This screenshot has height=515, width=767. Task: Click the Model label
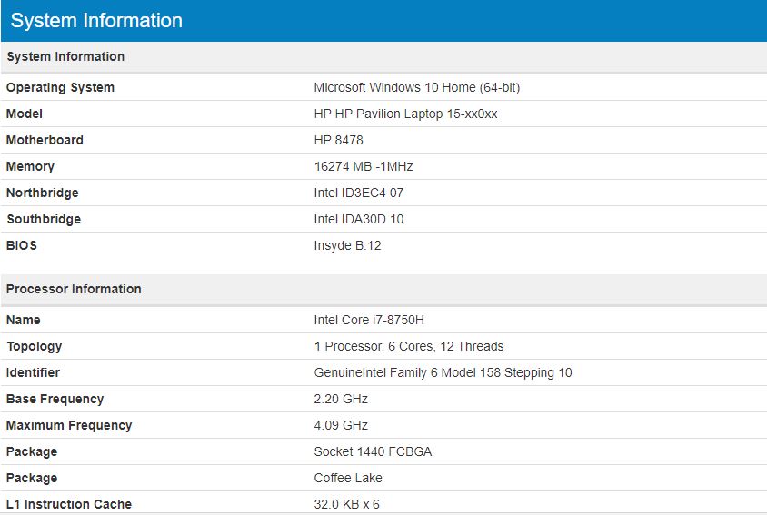[x=24, y=114]
